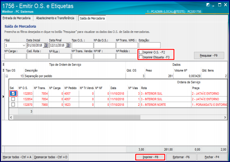Focus the Nº NF filter input field
This screenshot has height=162, width=230.
click(x=105, y=56)
